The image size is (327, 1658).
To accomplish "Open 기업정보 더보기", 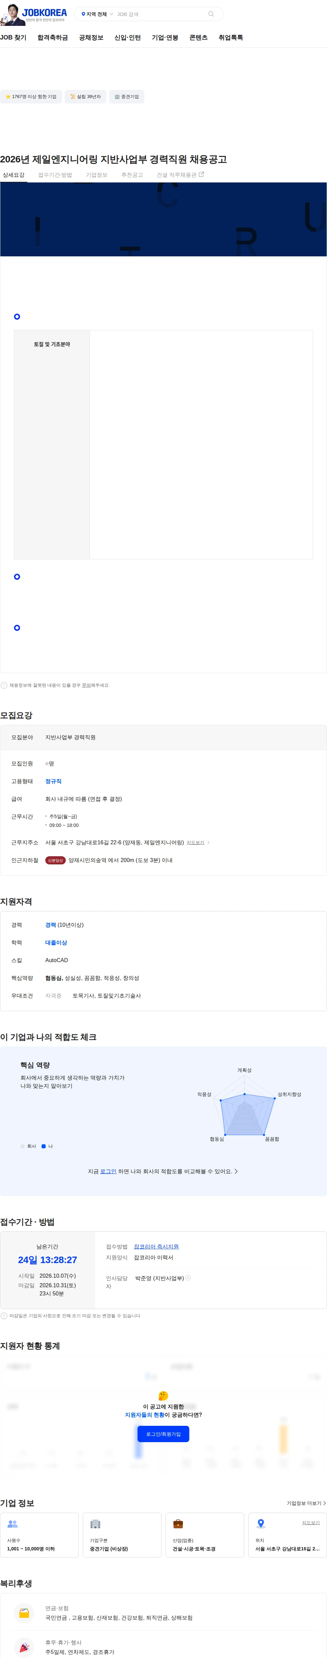I will tap(307, 1503).
